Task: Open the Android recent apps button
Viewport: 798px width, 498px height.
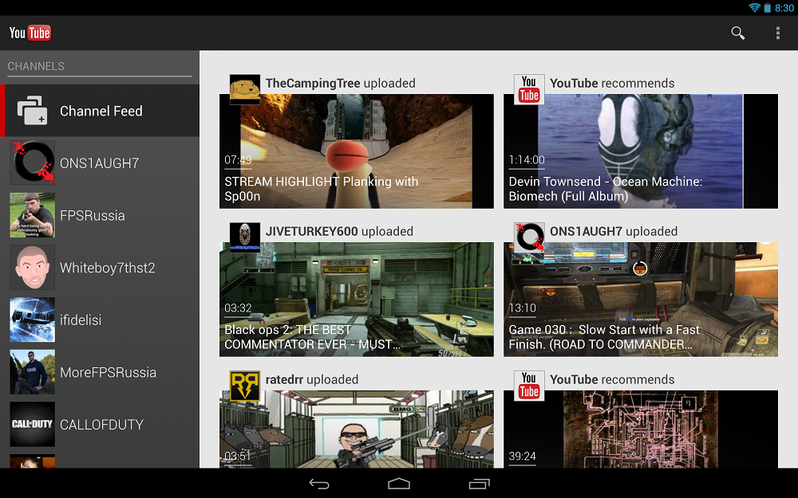Action: click(x=479, y=484)
